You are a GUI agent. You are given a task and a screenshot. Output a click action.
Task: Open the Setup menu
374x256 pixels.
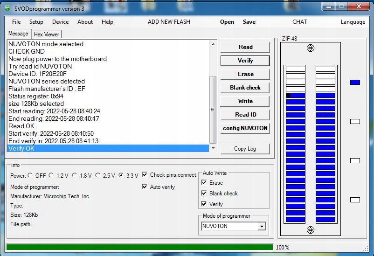pos(36,22)
